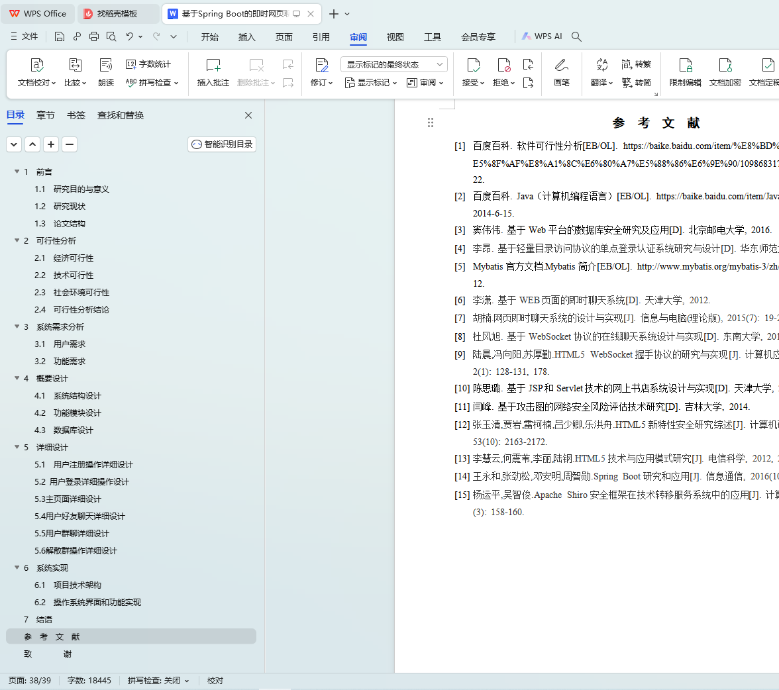Collapse the 4 概要设计 outline section
779x690 pixels.
pyautogui.click(x=17, y=378)
